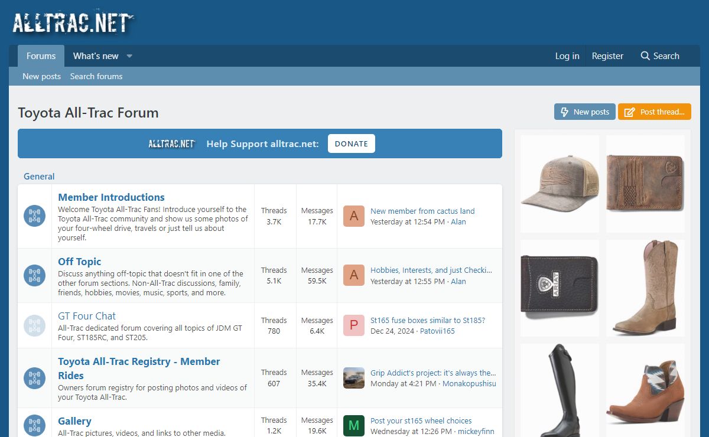This screenshot has width=709, height=437.
Task: Click the small alltrac.net logo in donate banner
Action: click(x=172, y=144)
